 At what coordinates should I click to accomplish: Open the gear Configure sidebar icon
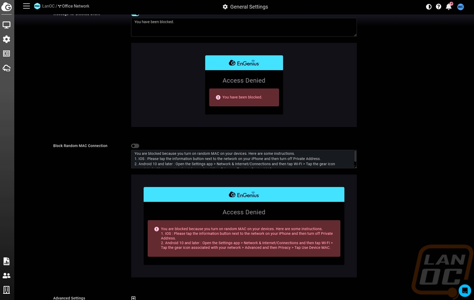click(7, 39)
